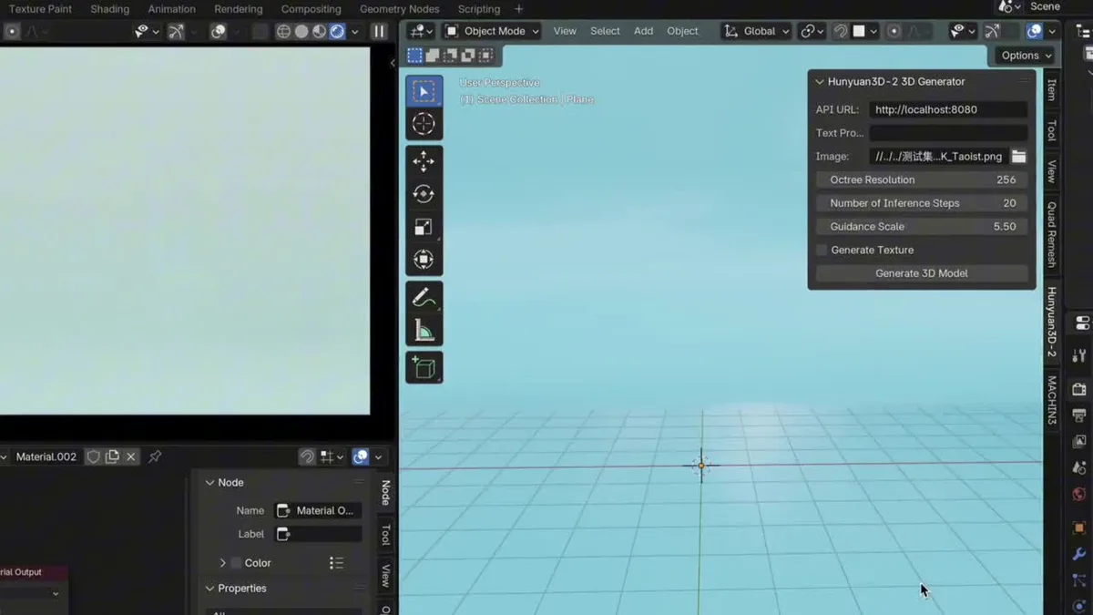Screen dimensions: 1093x615
Task: Switch left viewport to solid shading
Action: pyautogui.click(x=301, y=31)
